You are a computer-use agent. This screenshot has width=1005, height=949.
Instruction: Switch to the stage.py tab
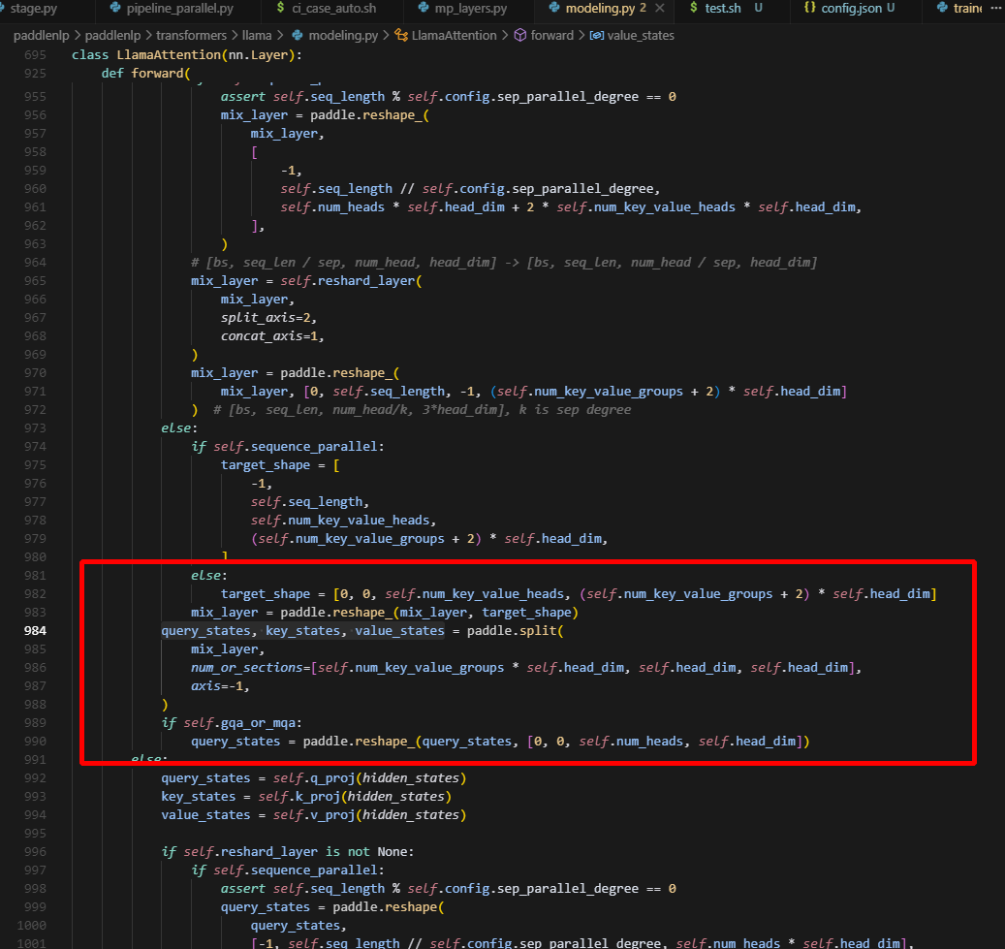(x=32, y=9)
